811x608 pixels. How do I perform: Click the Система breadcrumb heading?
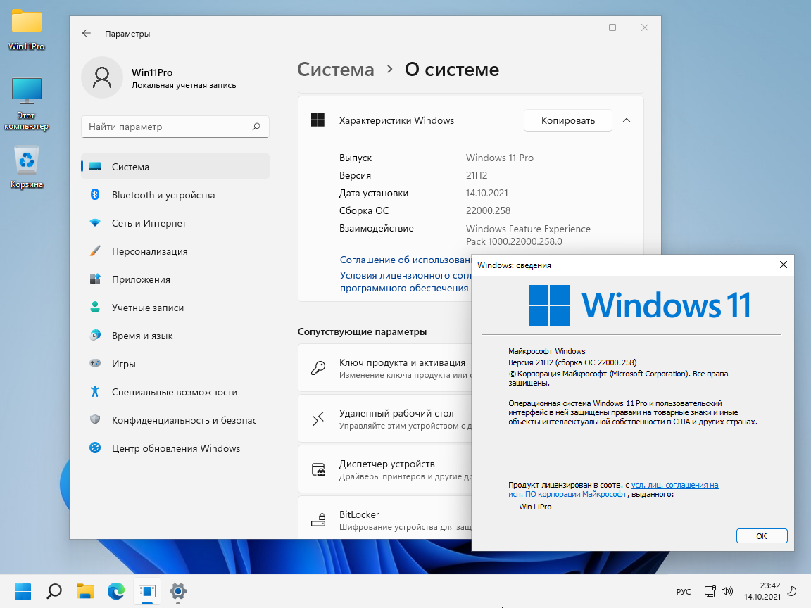336,70
